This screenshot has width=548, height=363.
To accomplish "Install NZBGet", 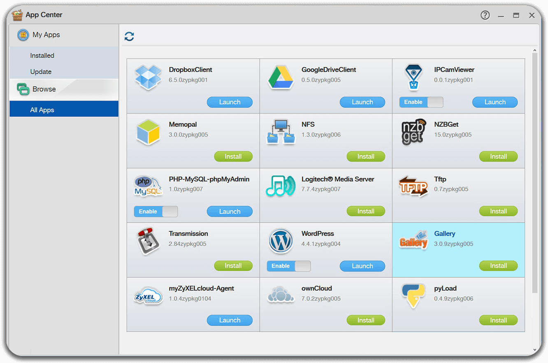I will (x=498, y=156).
